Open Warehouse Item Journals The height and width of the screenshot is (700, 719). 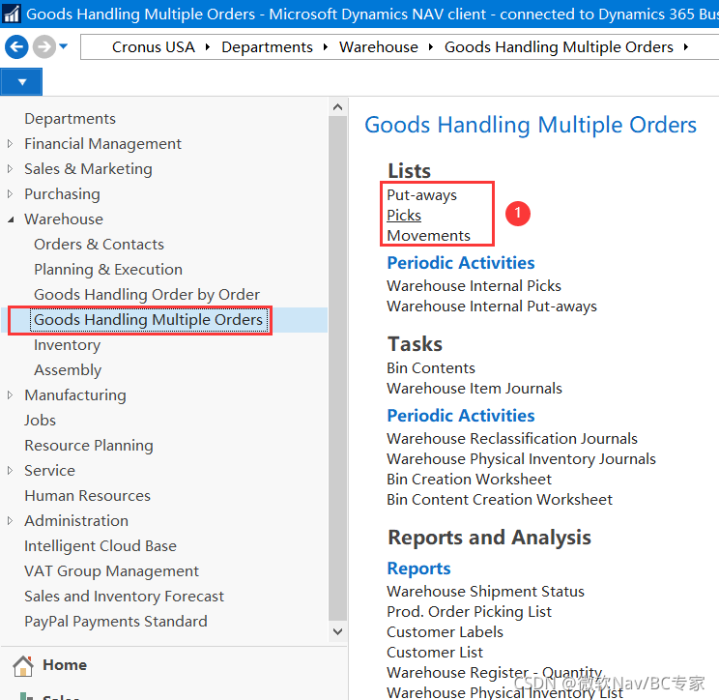475,388
